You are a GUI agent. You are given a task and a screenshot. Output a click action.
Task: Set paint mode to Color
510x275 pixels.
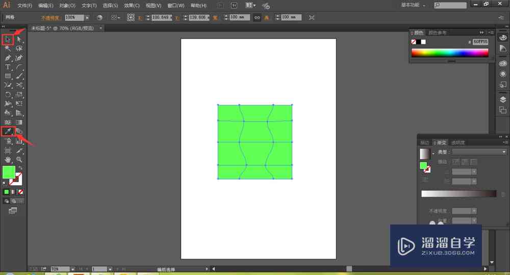6,192
